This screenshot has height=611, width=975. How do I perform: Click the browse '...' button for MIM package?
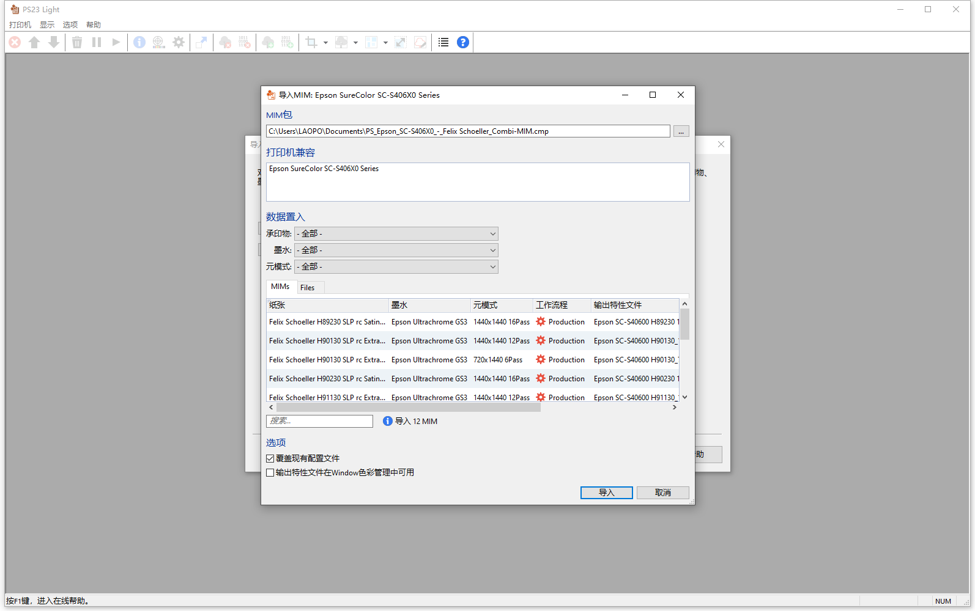681,131
